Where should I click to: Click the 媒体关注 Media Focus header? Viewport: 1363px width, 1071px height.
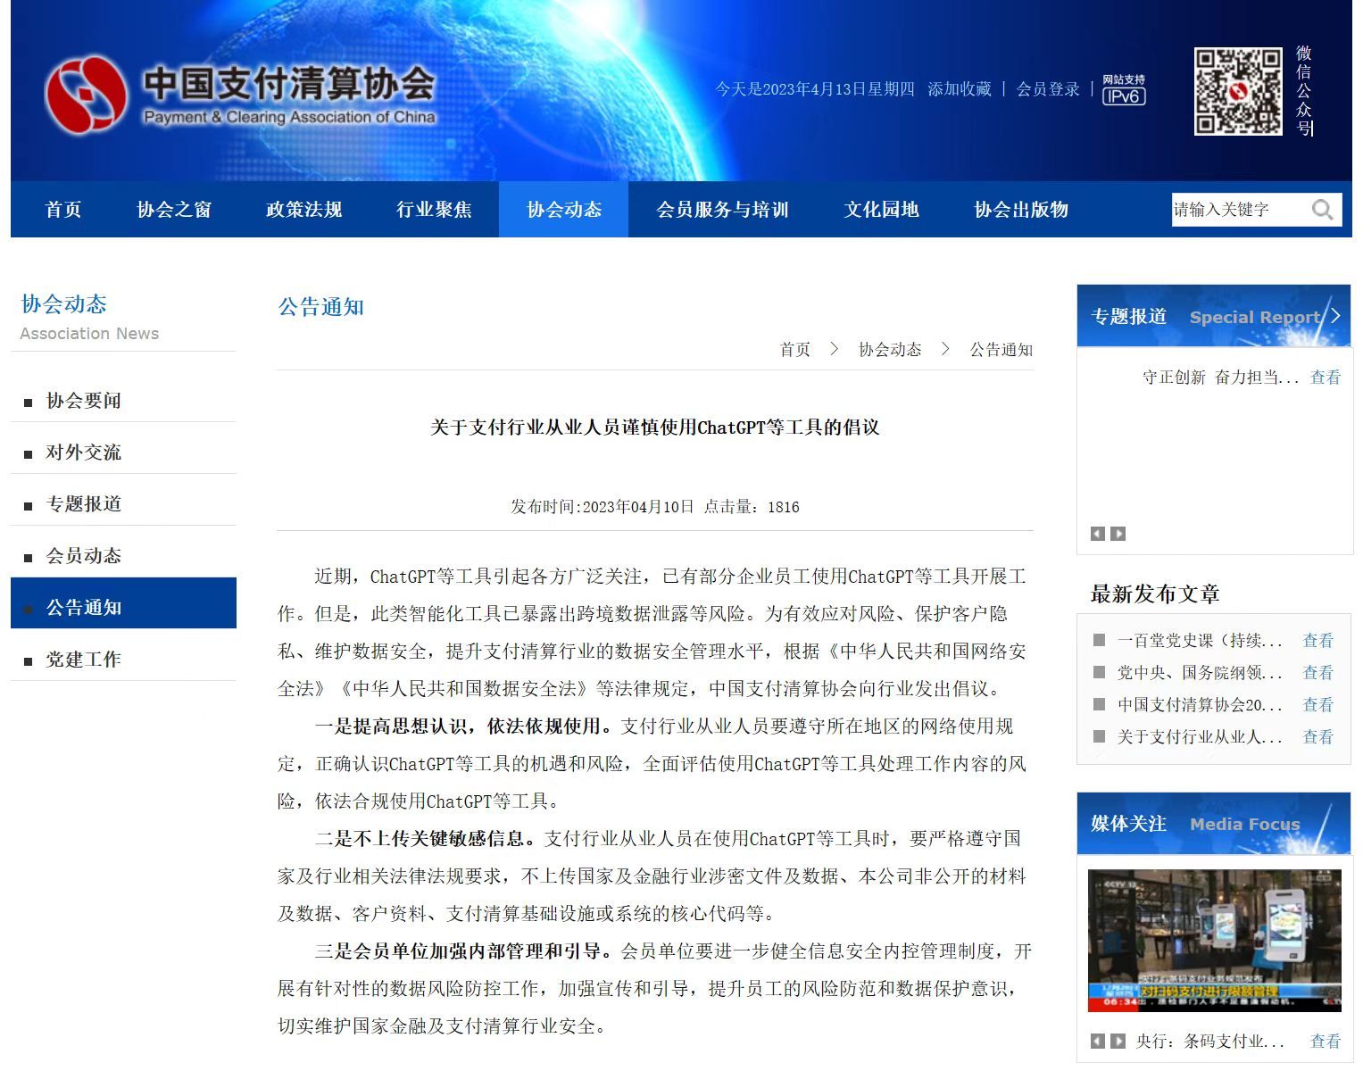point(1214,824)
